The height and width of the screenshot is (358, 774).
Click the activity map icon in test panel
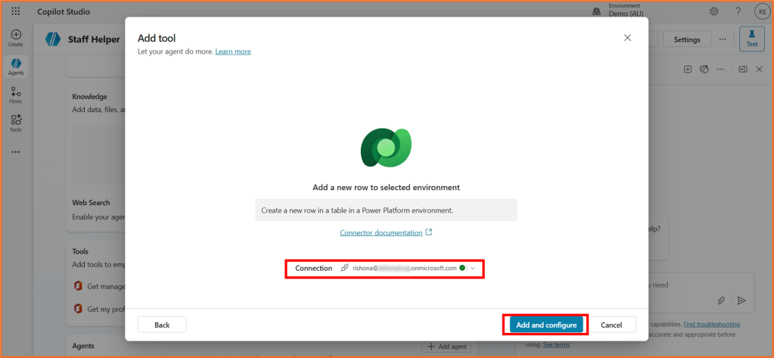[x=704, y=70]
